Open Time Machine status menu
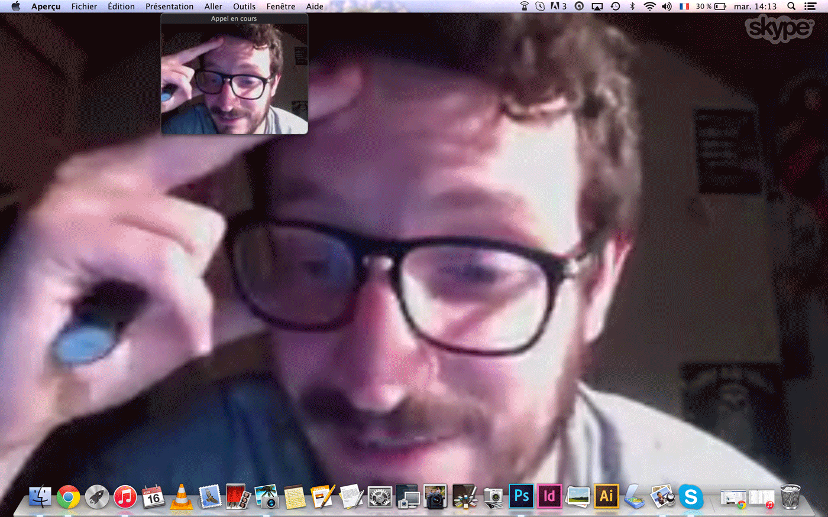Viewport: 828px width, 517px height. tap(615, 6)
